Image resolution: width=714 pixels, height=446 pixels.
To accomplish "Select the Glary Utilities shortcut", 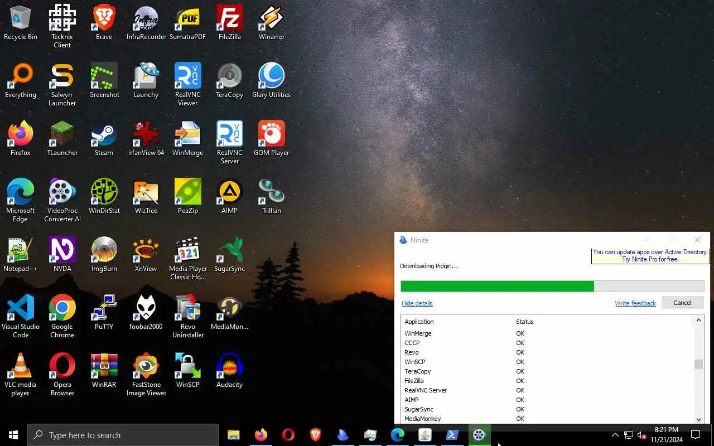I will click(x=272, y=81).
